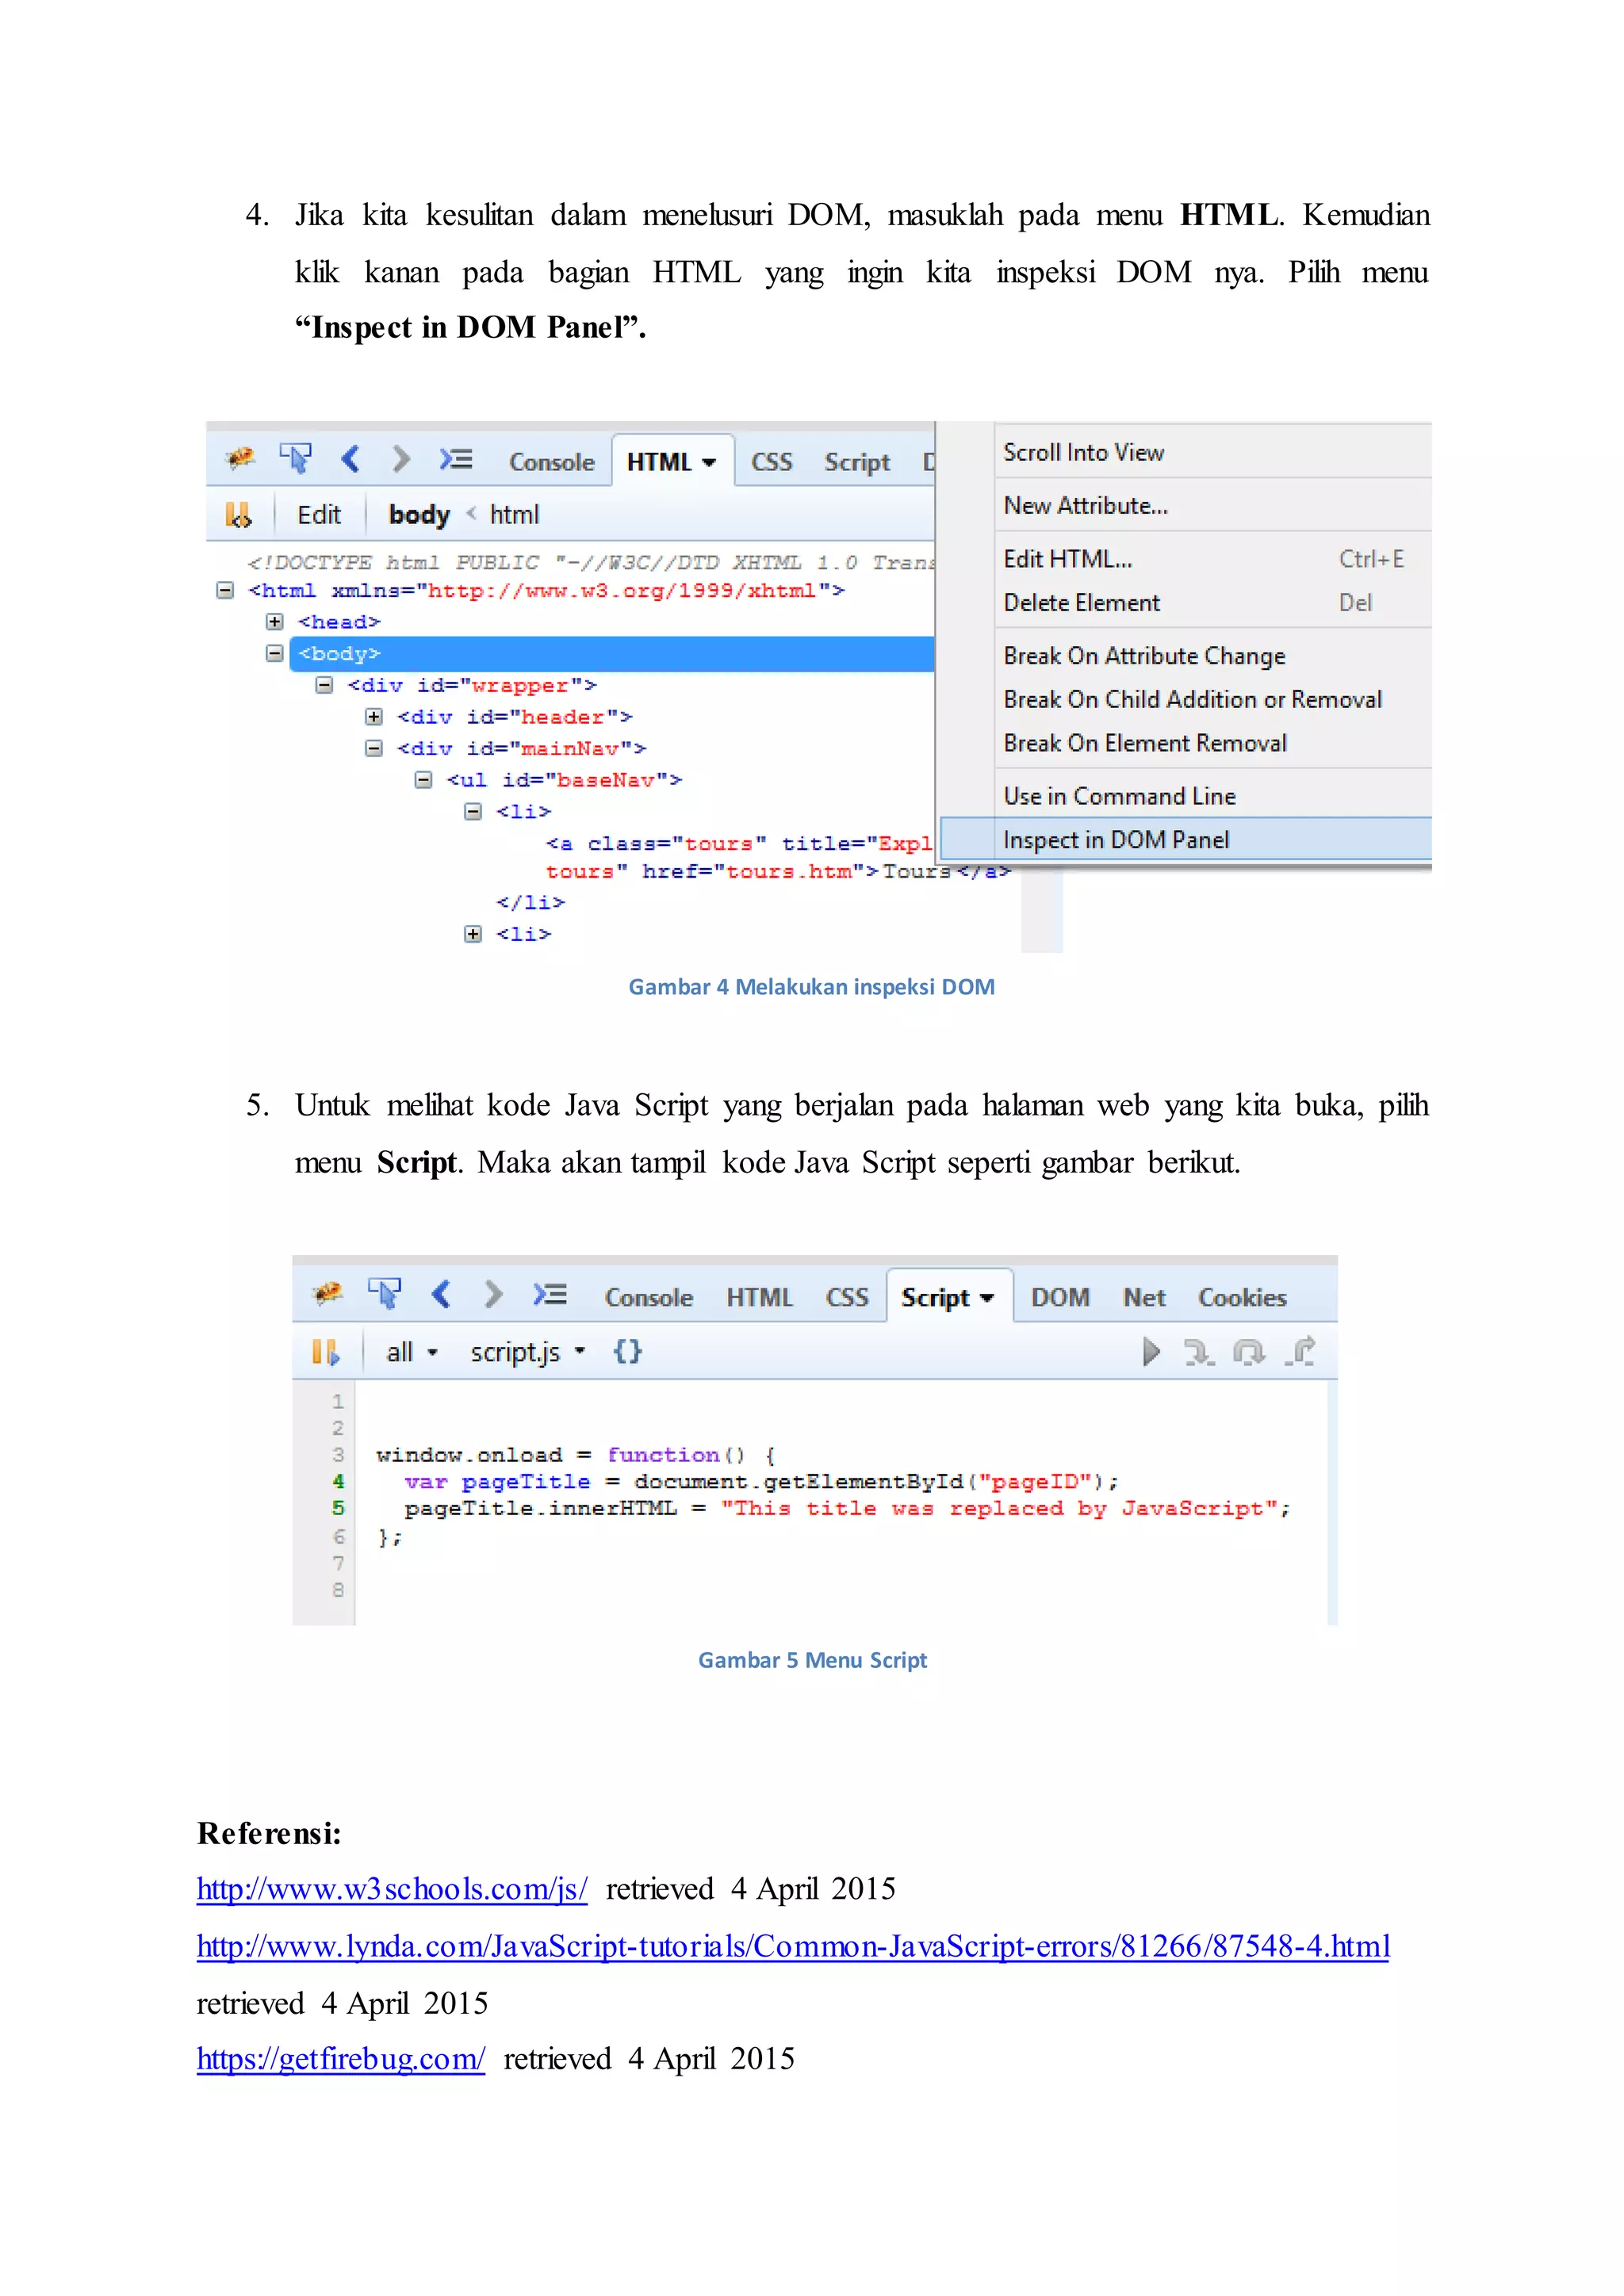Toggle pretty print with the curly braces icon
Screen dimensions: 1624x2296
pyautogui.click(x=628, y=1352)
